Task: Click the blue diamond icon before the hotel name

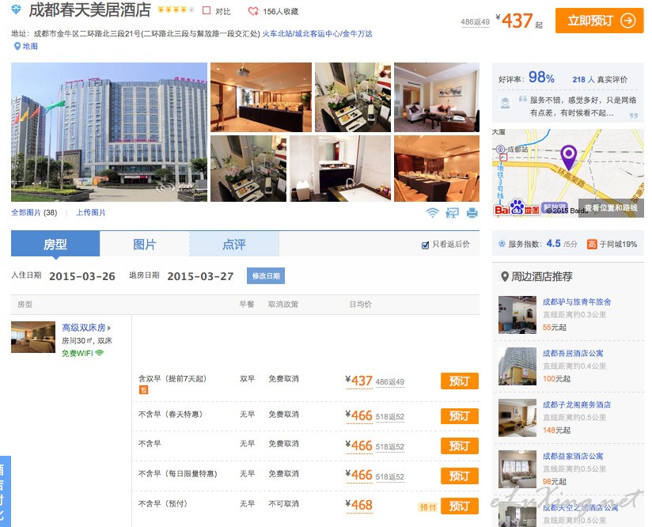Action: [x=17, y=11]
